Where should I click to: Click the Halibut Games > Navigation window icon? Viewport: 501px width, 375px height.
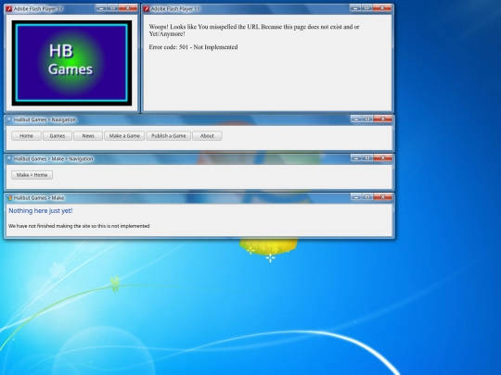coord(9,119)
